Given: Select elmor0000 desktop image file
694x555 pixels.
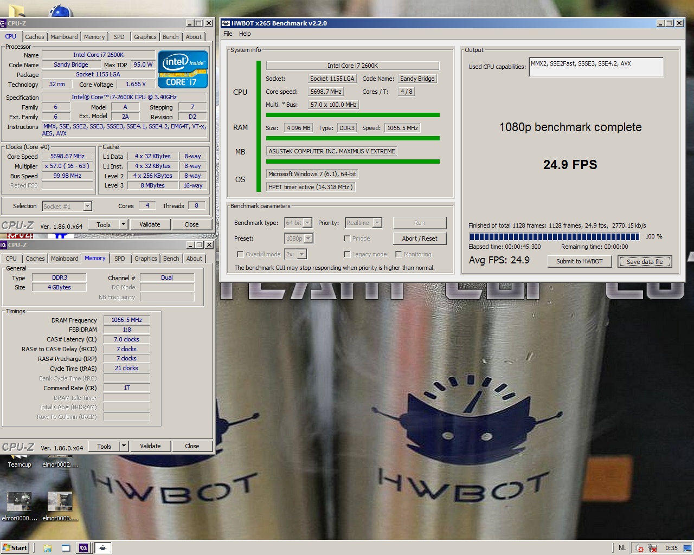Looking at the screenshot, I should pyautogui.click(x=20, y=506).
